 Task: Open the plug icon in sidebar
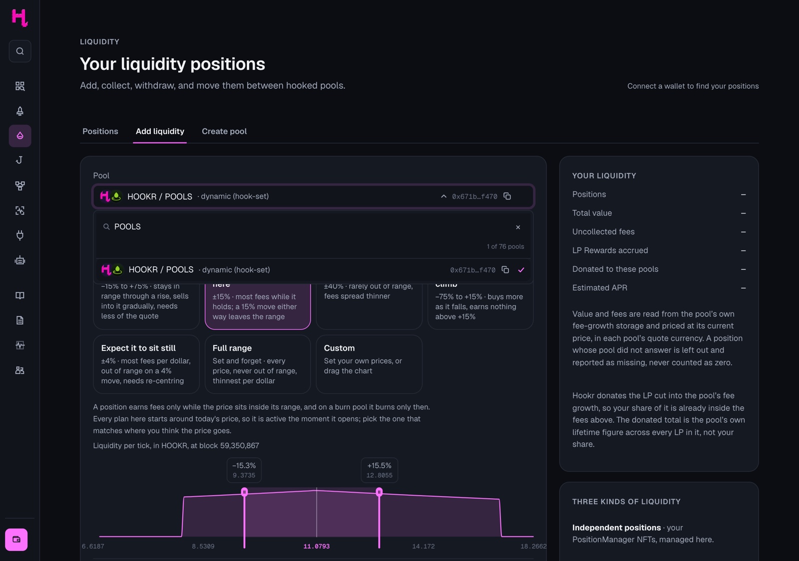(x=20, y=235)
